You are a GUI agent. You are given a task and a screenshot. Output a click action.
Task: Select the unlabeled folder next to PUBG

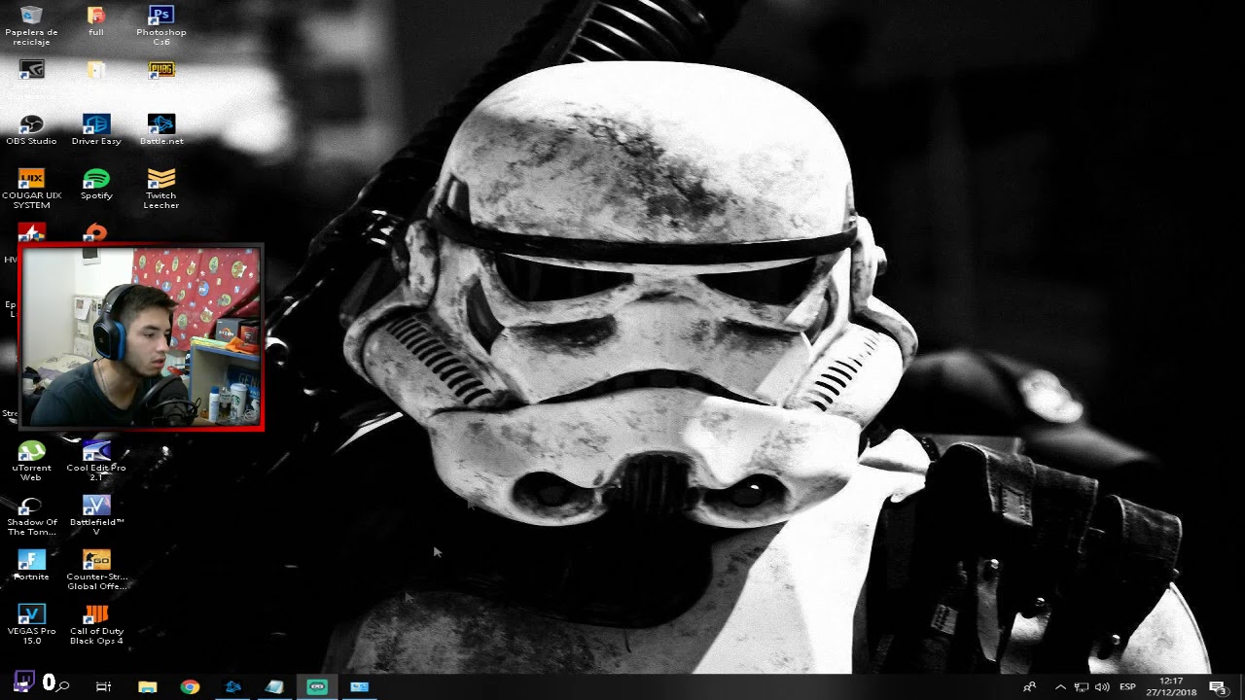point(95,70)
